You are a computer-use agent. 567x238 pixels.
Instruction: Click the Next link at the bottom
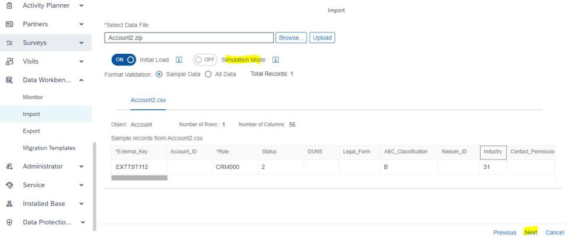tap(530, 233)
